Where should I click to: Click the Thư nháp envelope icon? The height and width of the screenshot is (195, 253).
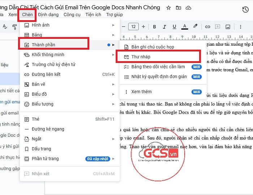[x=126, y=57]
